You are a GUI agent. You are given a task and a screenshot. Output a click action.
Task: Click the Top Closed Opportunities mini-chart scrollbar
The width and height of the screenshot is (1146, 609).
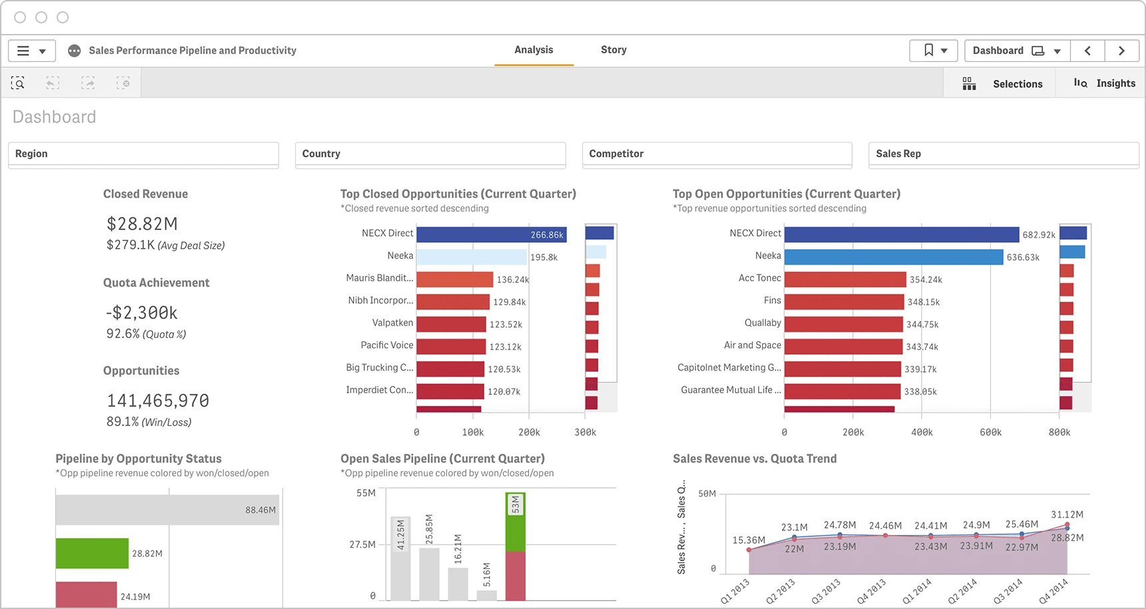(601, 317)
